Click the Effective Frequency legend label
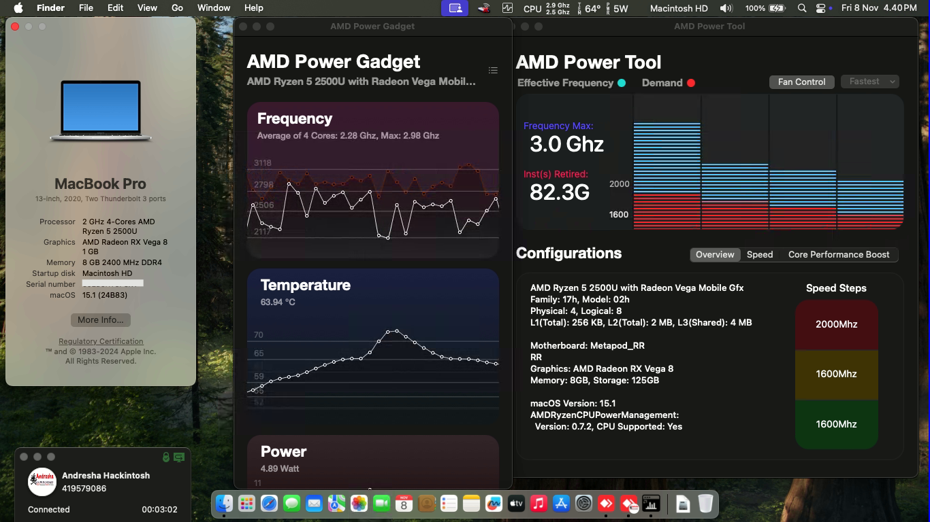This screenshot has height=522, width=930. click(x=565, y=83)
